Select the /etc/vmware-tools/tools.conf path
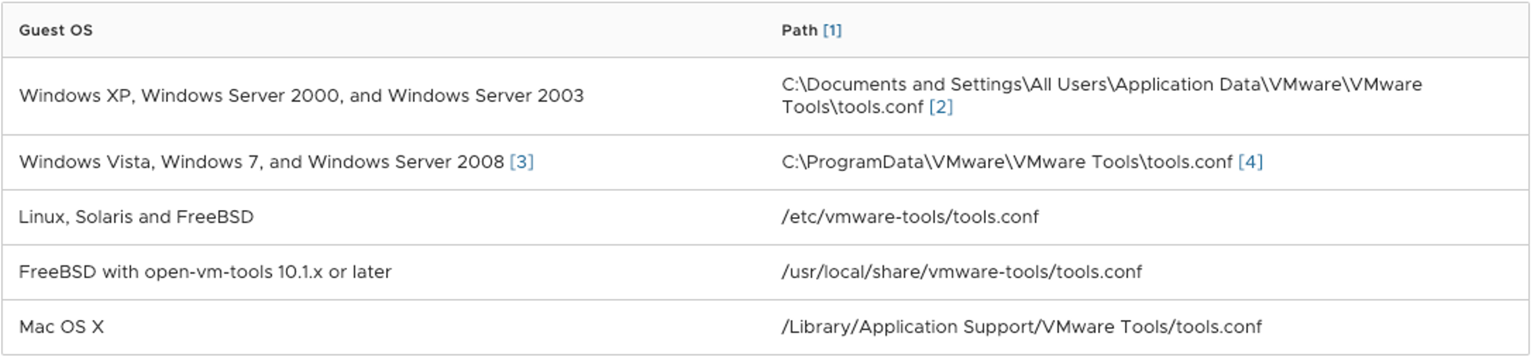The height and width of the screenshot is (358, 1532). (910, 217)
